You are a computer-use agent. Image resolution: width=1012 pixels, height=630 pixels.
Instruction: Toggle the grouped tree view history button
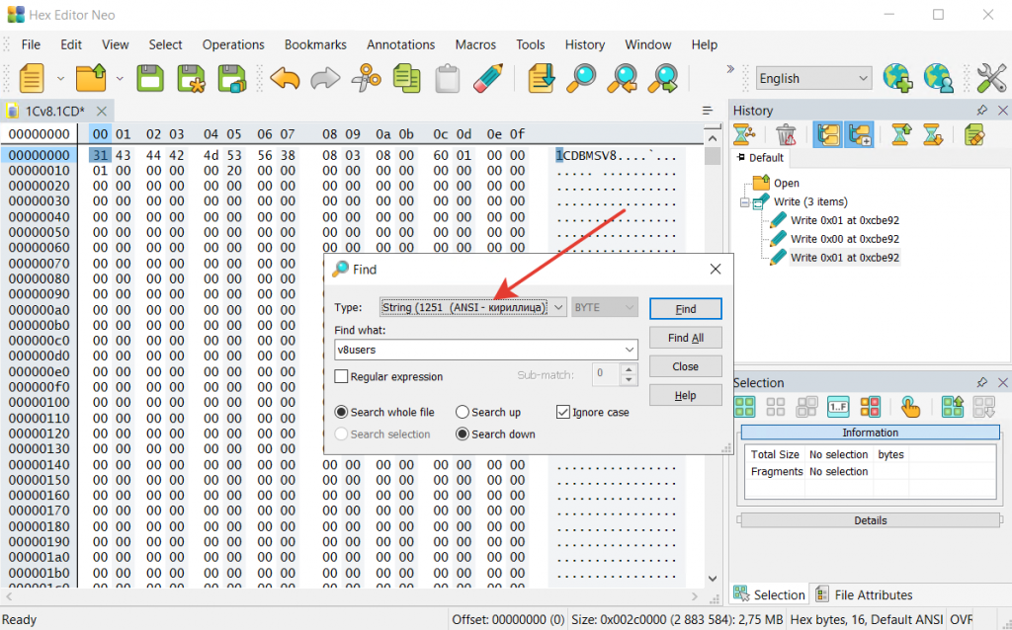pyautogui.click(x=827, y=135)
